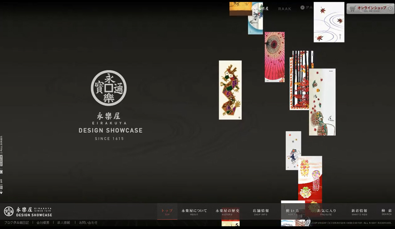Go to 店舗情報 shop info
Image resolution: width=395 pixels, height=229 pixels.
coord(261,212)
